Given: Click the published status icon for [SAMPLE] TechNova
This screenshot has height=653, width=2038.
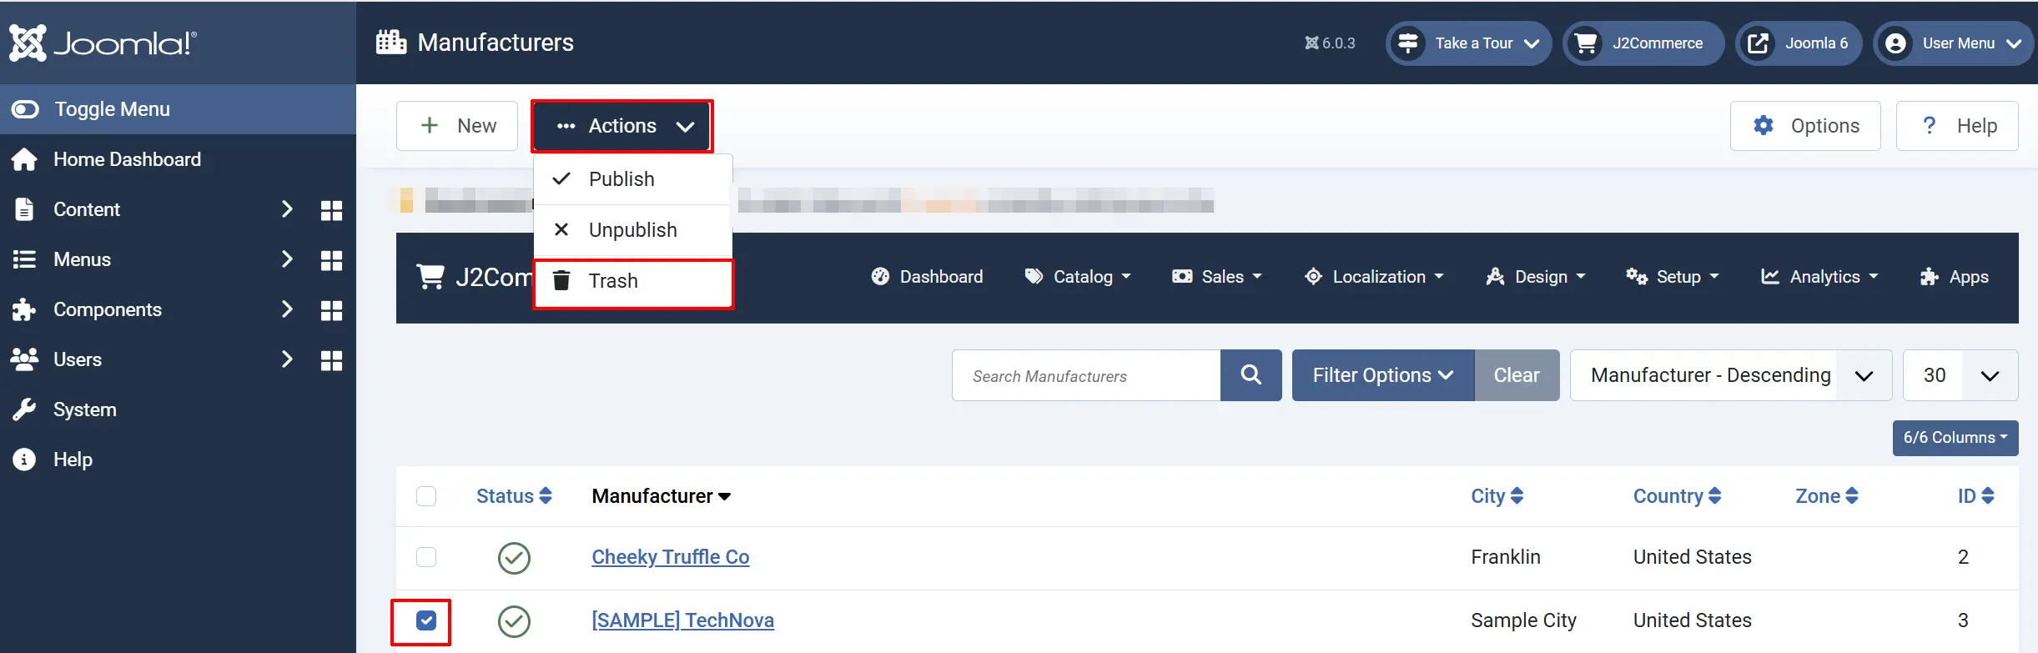Looking at the screenshot, I should (x=514, y=621).
